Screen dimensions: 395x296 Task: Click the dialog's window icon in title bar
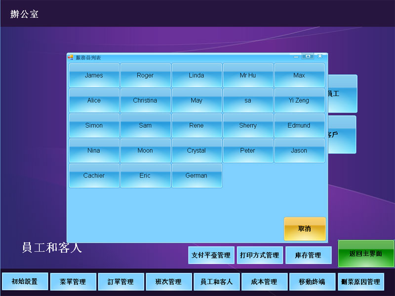click(x=71, y=57)
